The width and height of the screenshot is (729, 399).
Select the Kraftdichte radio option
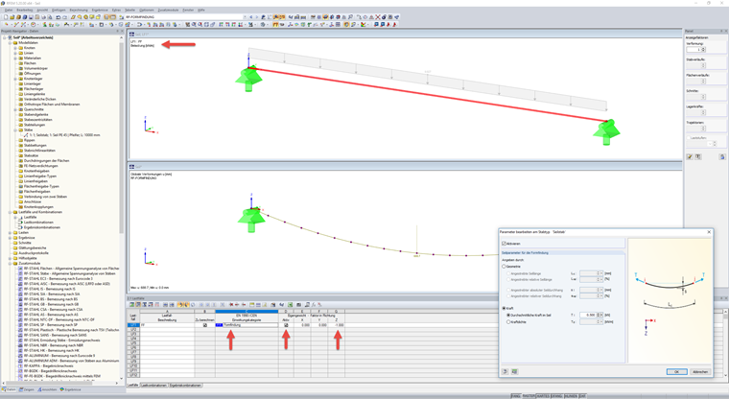coord(508,322)
